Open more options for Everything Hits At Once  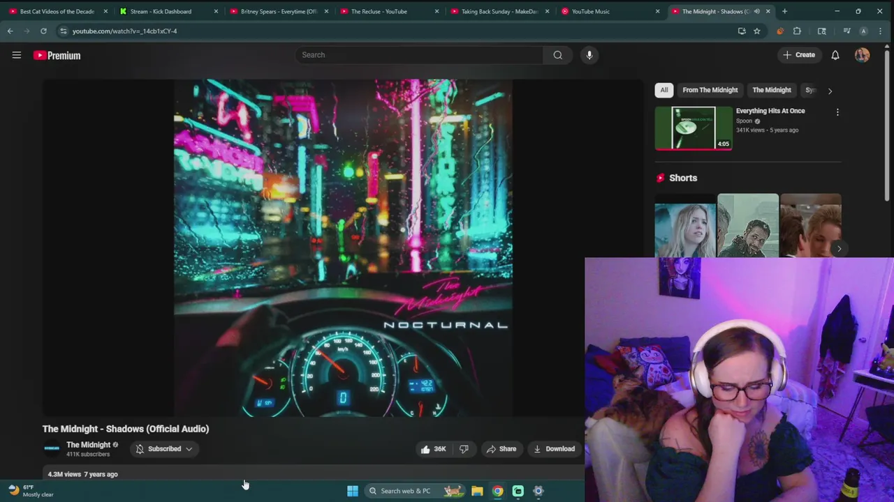(837, 112)
